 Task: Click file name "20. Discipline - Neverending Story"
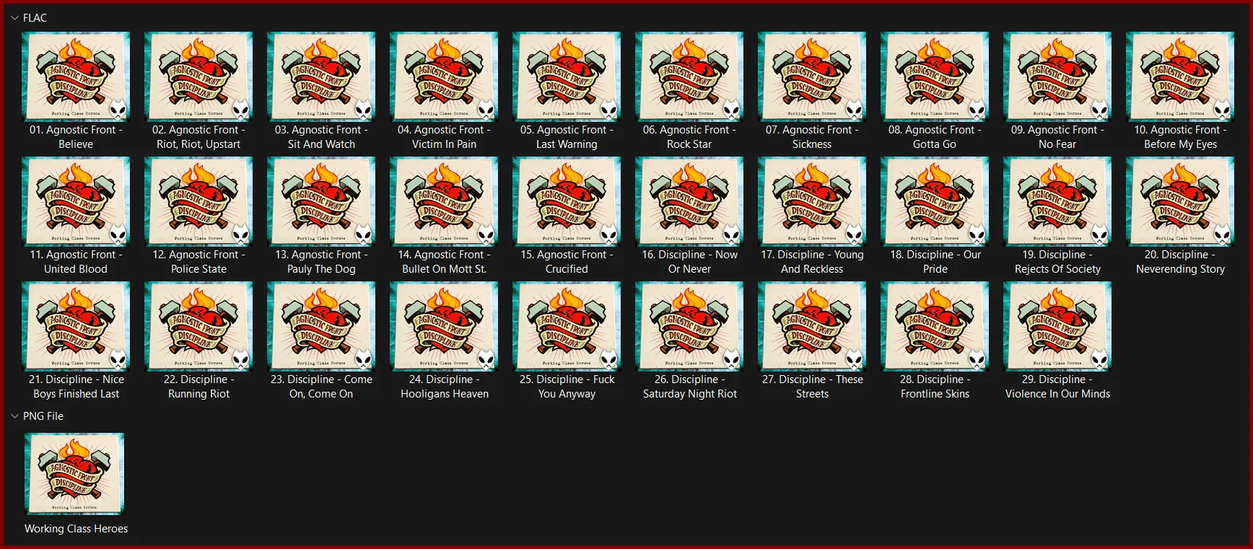coord(1180,262)
